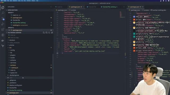The width and height of the screenshot is (170, 95).
Task: Open Source Control view with badge
Action: coord(3,18)
